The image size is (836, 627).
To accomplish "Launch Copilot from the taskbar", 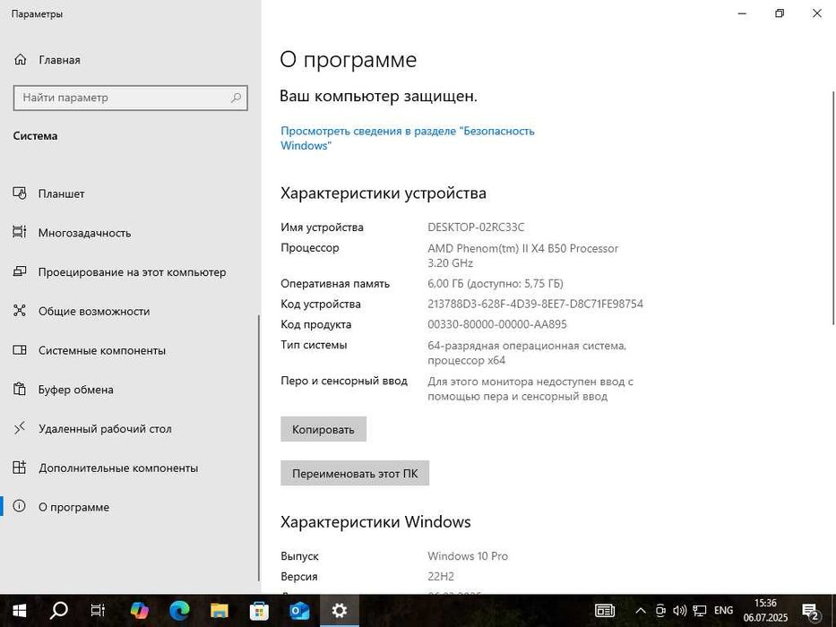I will point(139,611).
